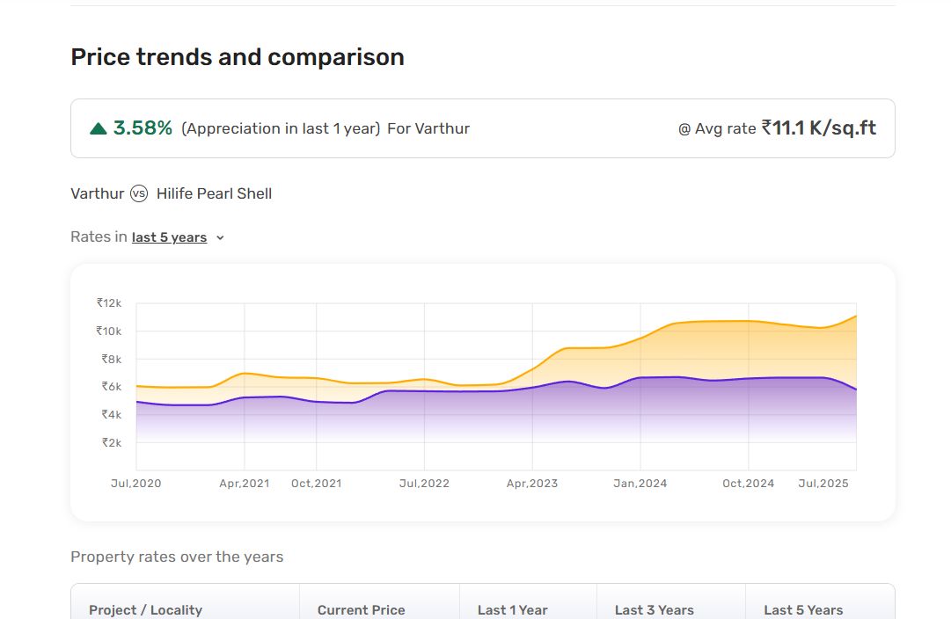Click the Jan,2024 axis label
Image resolution: width=951 pixels, height=619 pixels.
coord(640,484)
